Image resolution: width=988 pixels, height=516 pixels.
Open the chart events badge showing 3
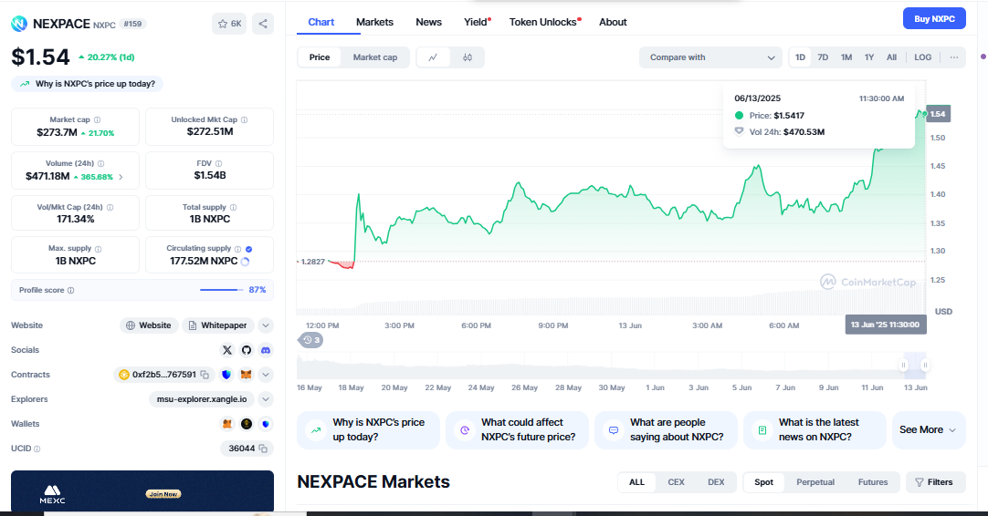click(311, 340)
